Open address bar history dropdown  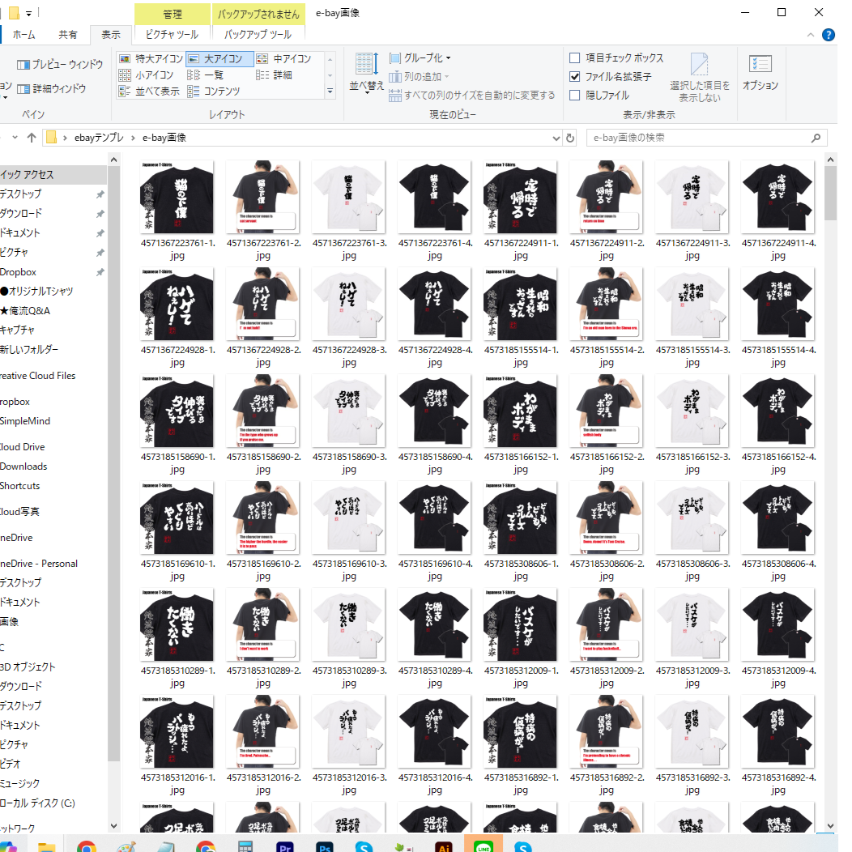click(x=556, y=138)
